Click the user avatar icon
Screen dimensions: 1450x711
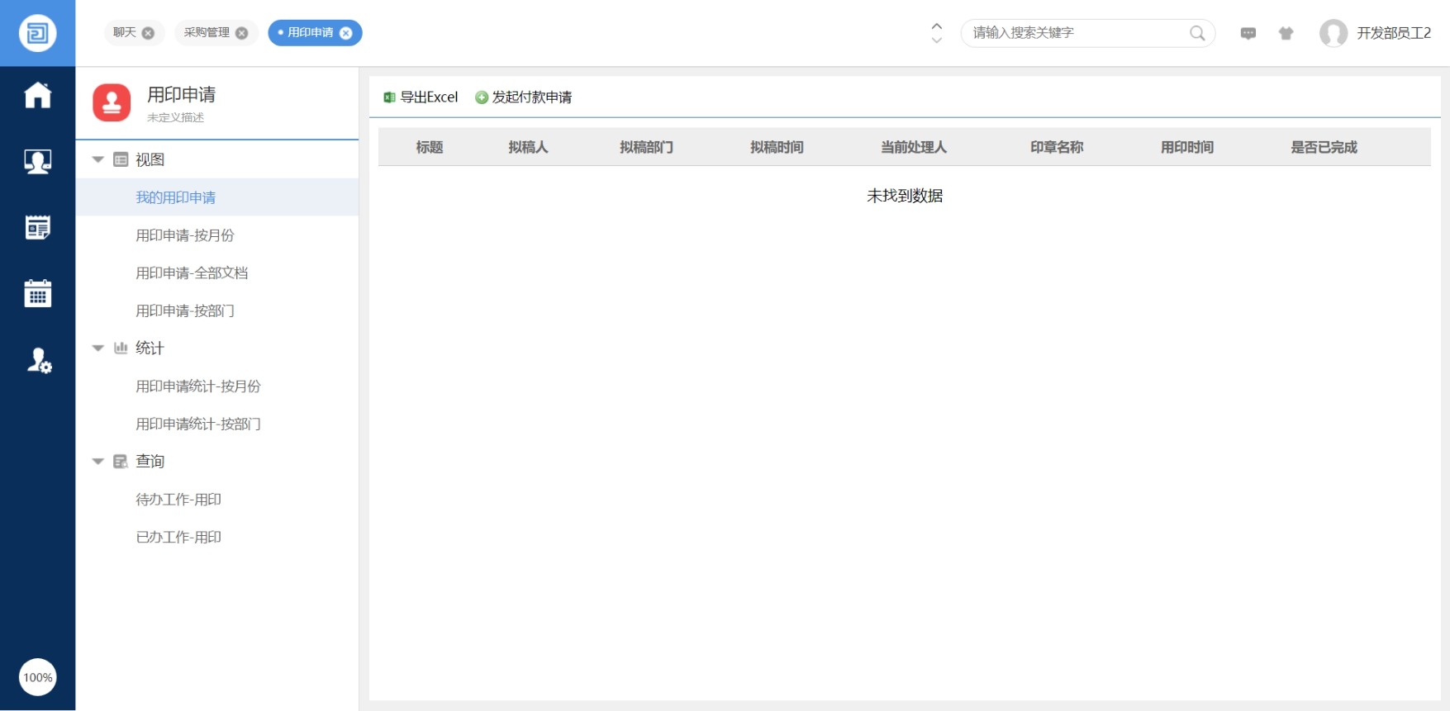(x=1333, y=33)
